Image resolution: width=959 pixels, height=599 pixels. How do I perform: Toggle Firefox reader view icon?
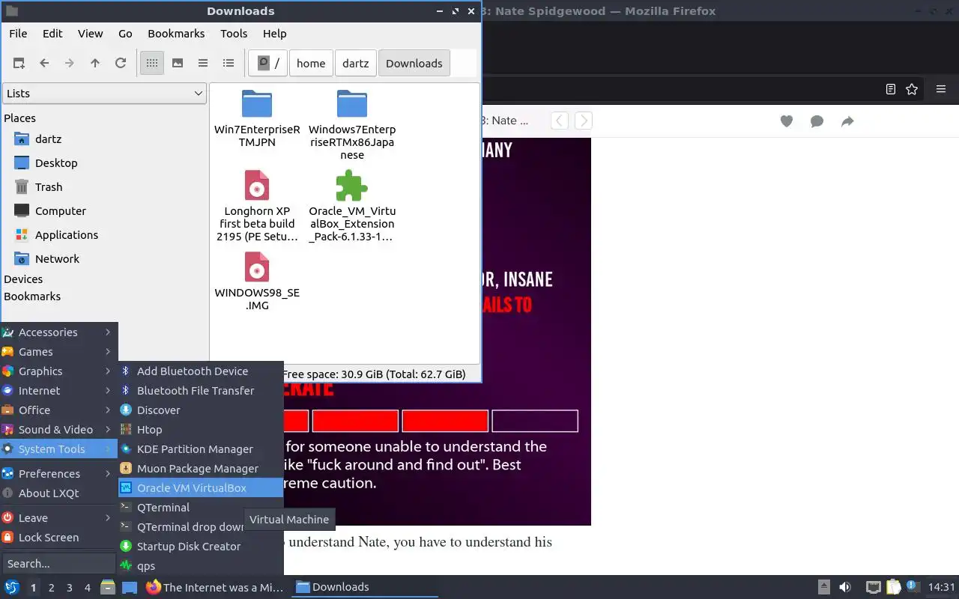click(891, 89)
